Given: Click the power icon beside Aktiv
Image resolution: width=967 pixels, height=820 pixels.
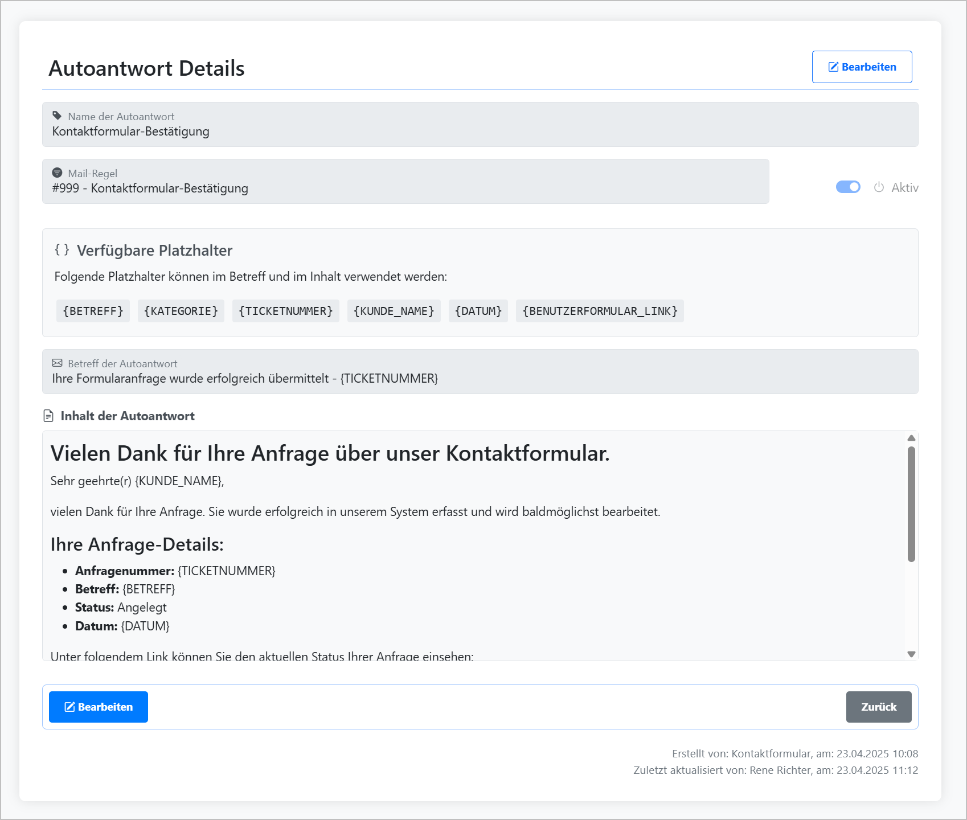Looking at the screenshot, I should coord(878,187).
